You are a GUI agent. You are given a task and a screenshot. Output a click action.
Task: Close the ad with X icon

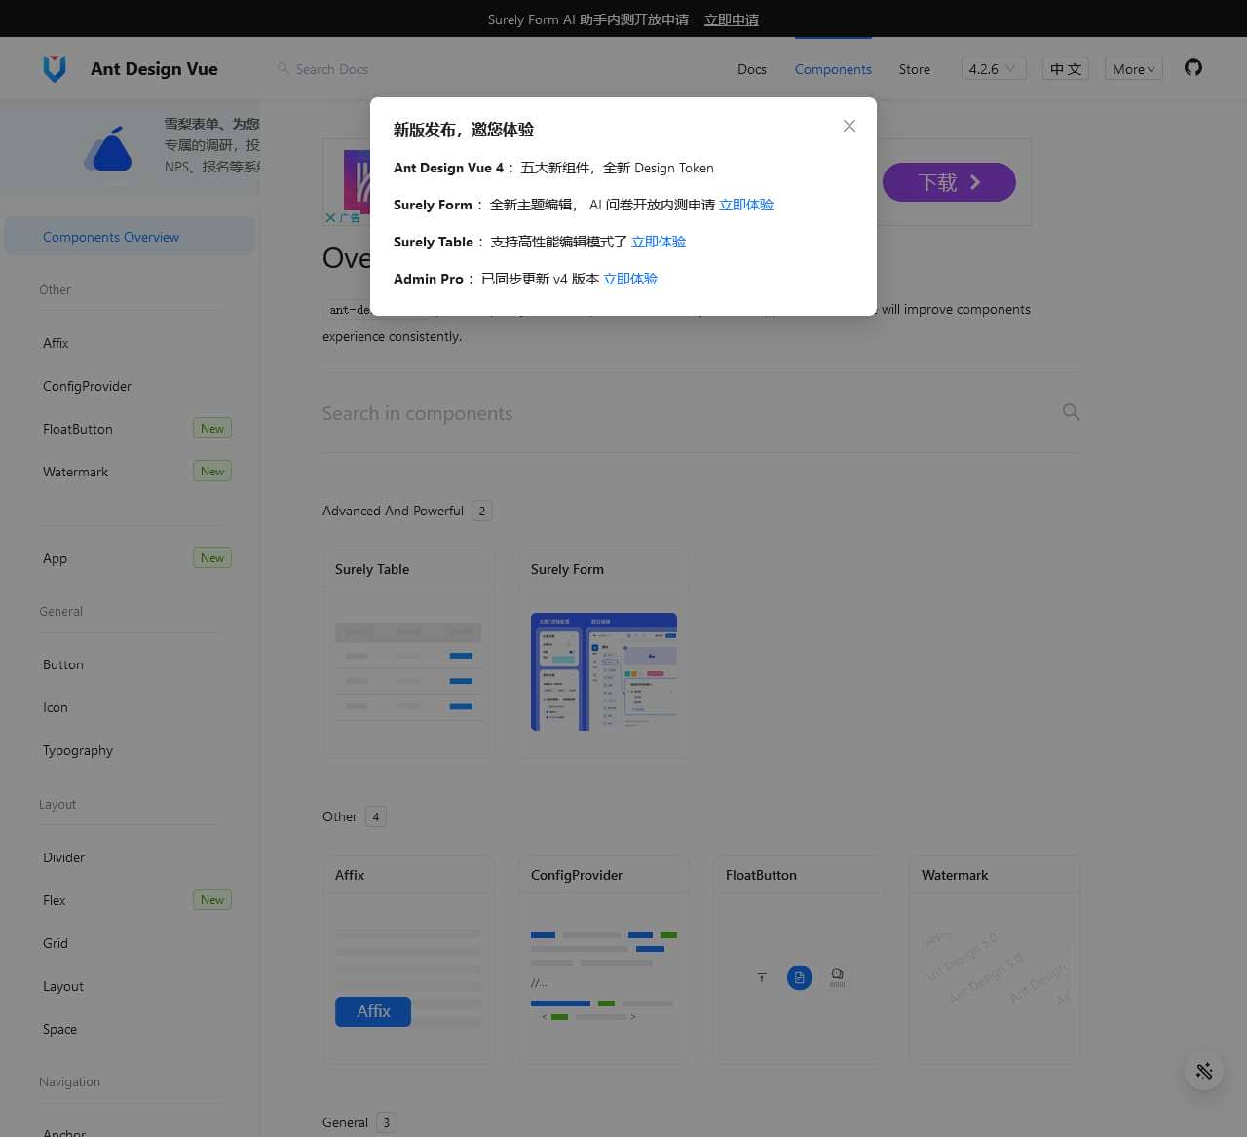click(330, 218)
